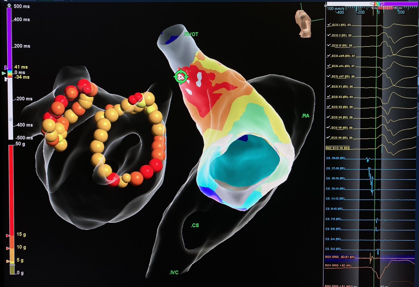Toggle the ECG aVL trace checkmark
419x287 pixels.
[328, 66]
